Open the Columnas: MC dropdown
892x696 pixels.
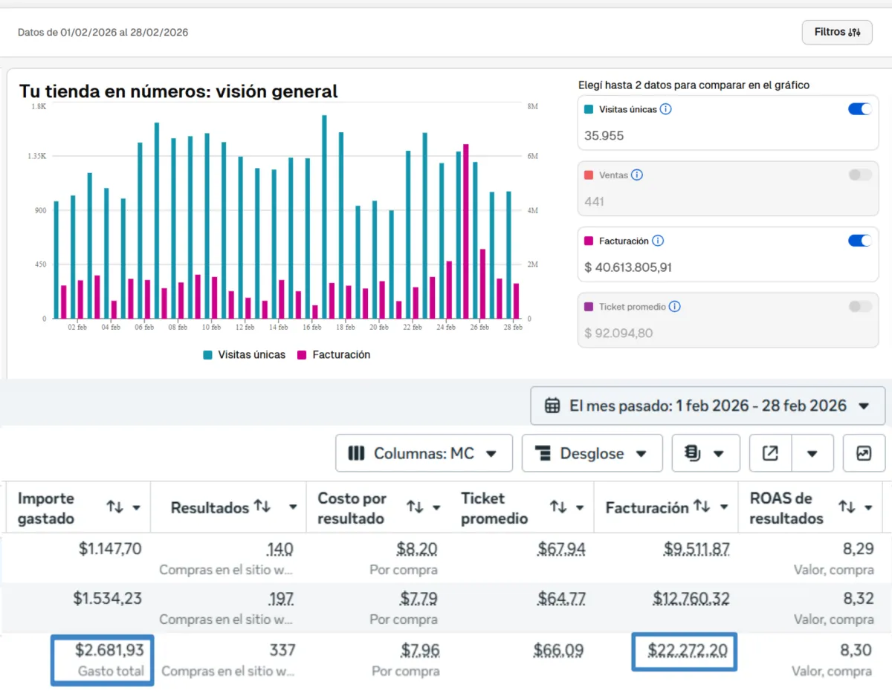424,453
